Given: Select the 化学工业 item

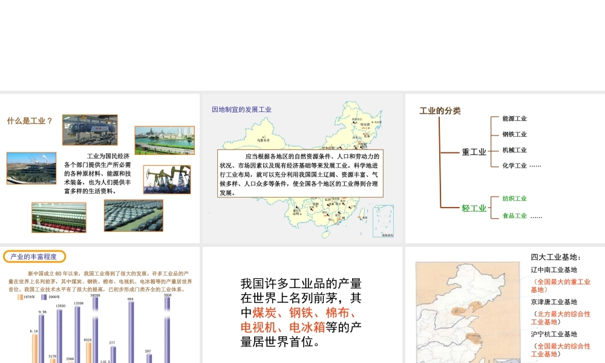Looking at the screenshot, I should point(514,166).
